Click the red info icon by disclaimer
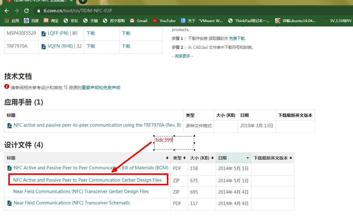The width and height of the screenshot is (353, 217). (x=7, y=86)
